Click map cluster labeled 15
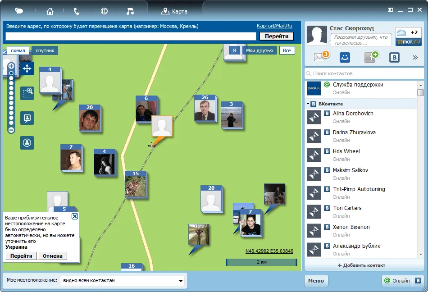This screenshot has width=428, height=292. coord(136,184)
